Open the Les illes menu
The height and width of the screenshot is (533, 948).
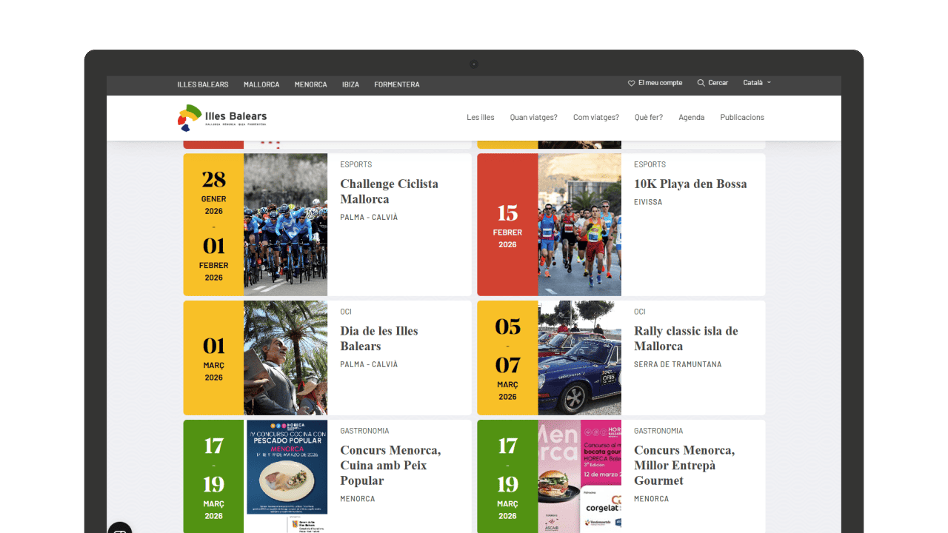tap(480, 118)
